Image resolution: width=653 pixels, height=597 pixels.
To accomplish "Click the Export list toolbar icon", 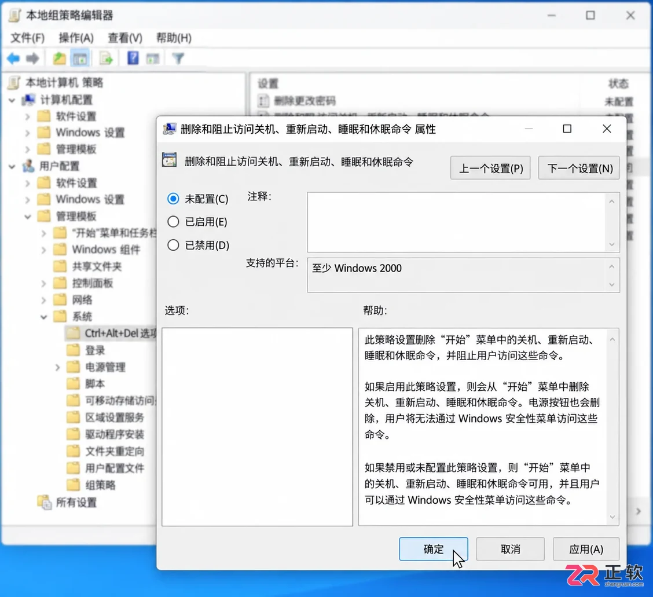I will pyautogui.click(x=106, y=58).
